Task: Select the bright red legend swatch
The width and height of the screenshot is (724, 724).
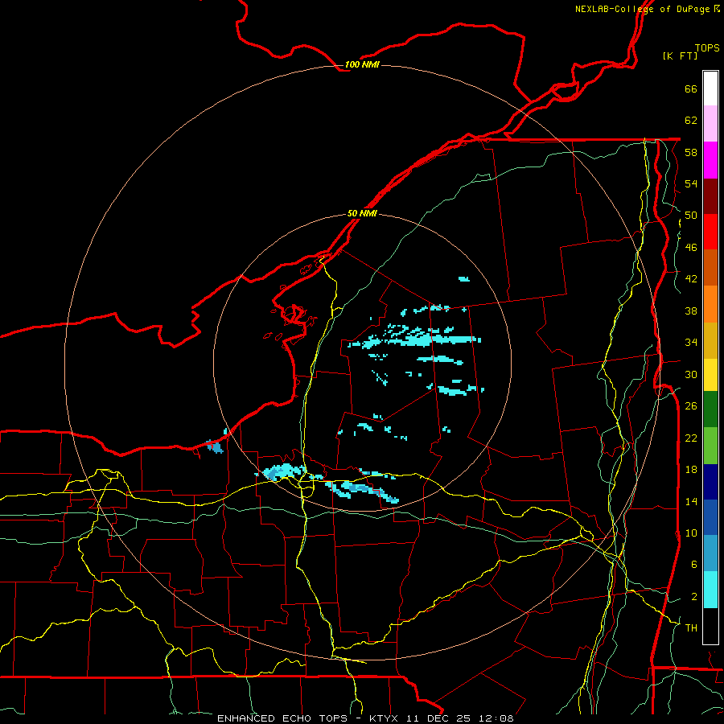Action: point(710,232)
